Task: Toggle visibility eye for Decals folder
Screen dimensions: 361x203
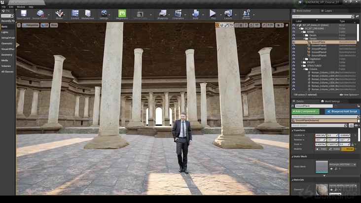Action: 293,35
